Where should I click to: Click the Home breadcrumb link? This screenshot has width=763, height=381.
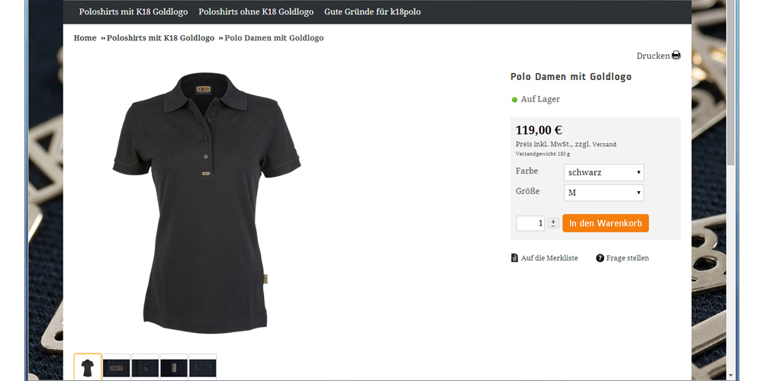click(x=85, y=38)
